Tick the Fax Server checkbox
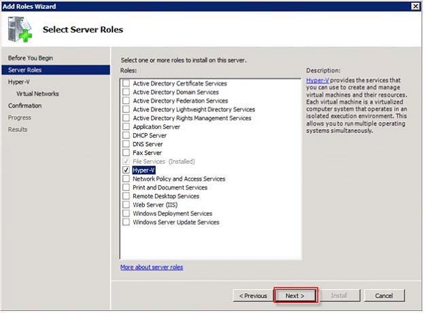This screenshot has width=425, height=313. pos(126,152)
